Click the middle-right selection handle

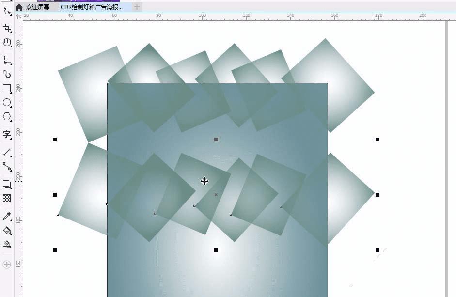click(x=377, y=195)
